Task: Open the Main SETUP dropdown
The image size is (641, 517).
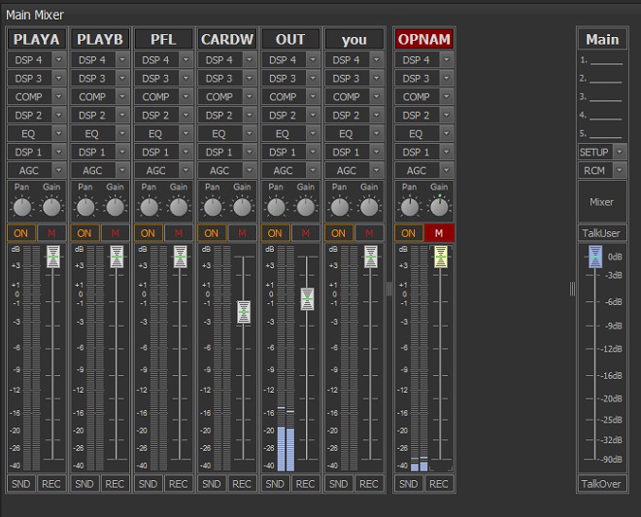Action: 620,152
